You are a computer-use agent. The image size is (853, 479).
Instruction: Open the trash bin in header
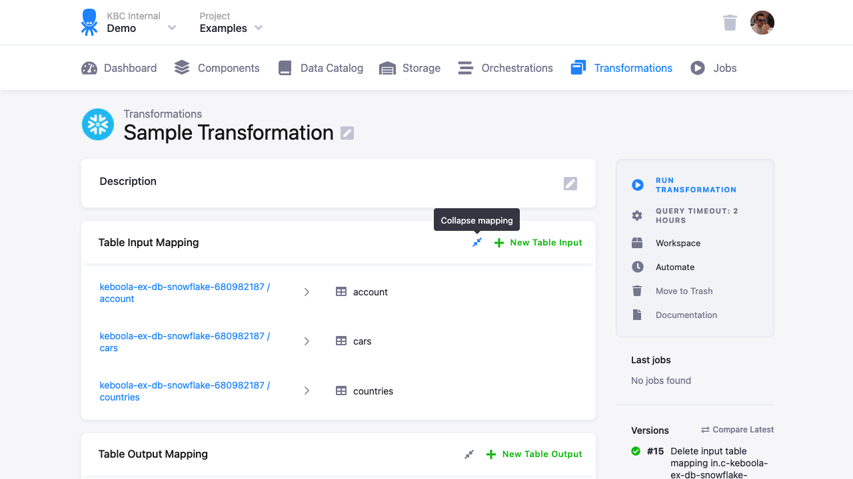point(730,23)
